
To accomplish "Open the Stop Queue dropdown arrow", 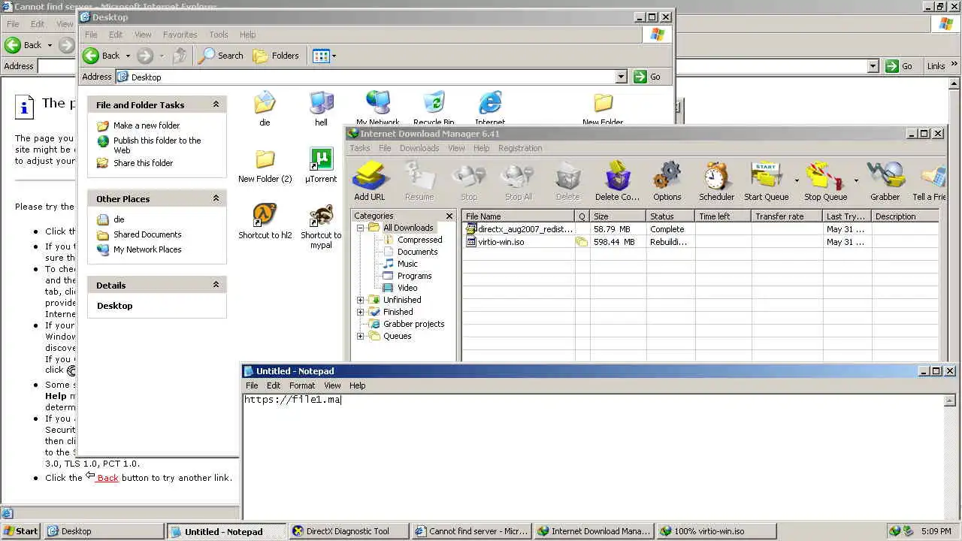I will [x=856, y=180].
